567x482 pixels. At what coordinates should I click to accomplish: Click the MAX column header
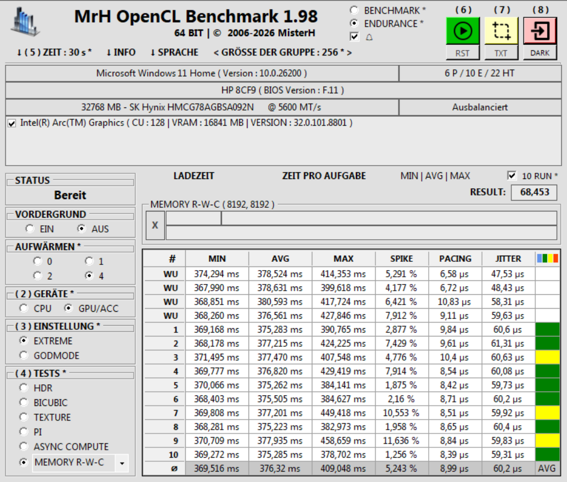[344, 259]
